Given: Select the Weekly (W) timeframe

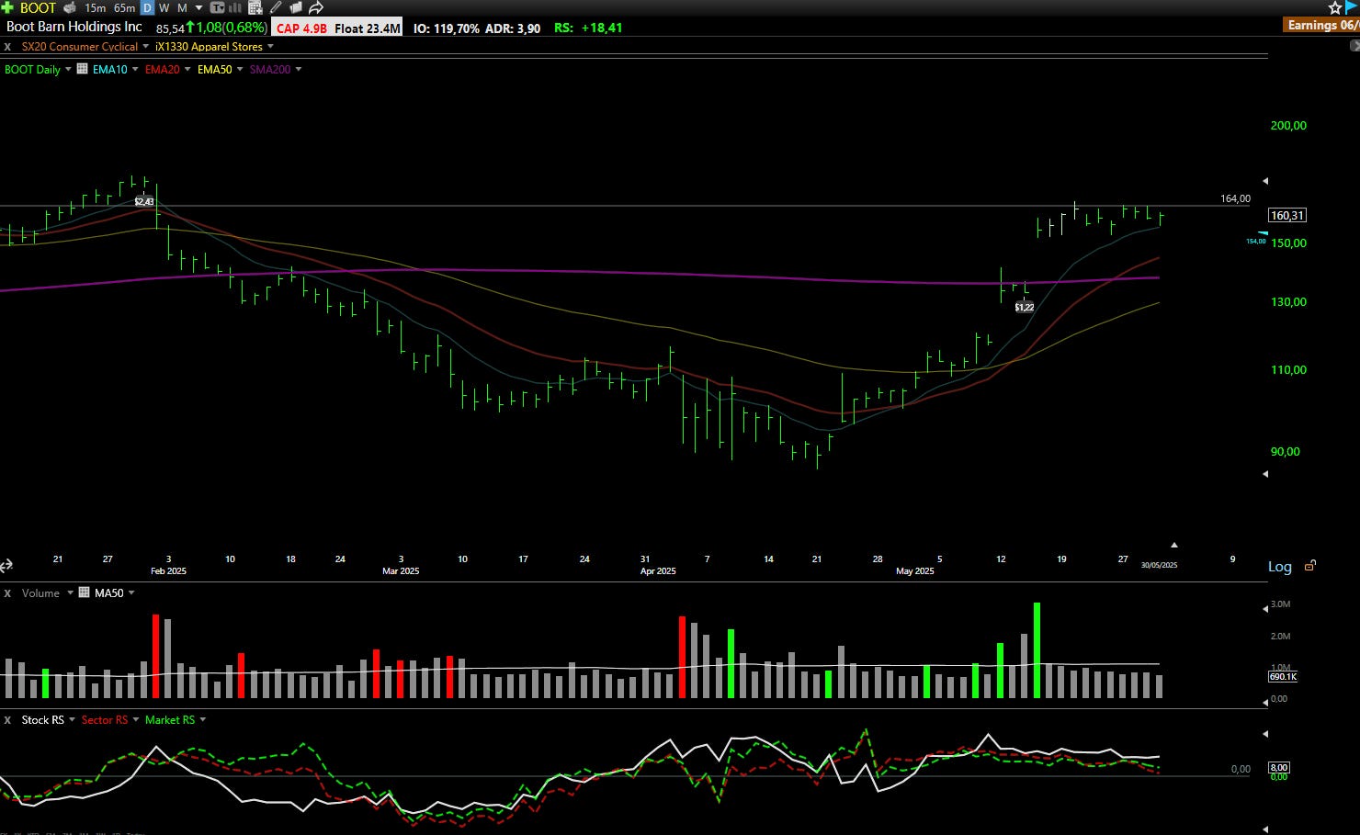Looking at the screenshot, I should [164, 7].
